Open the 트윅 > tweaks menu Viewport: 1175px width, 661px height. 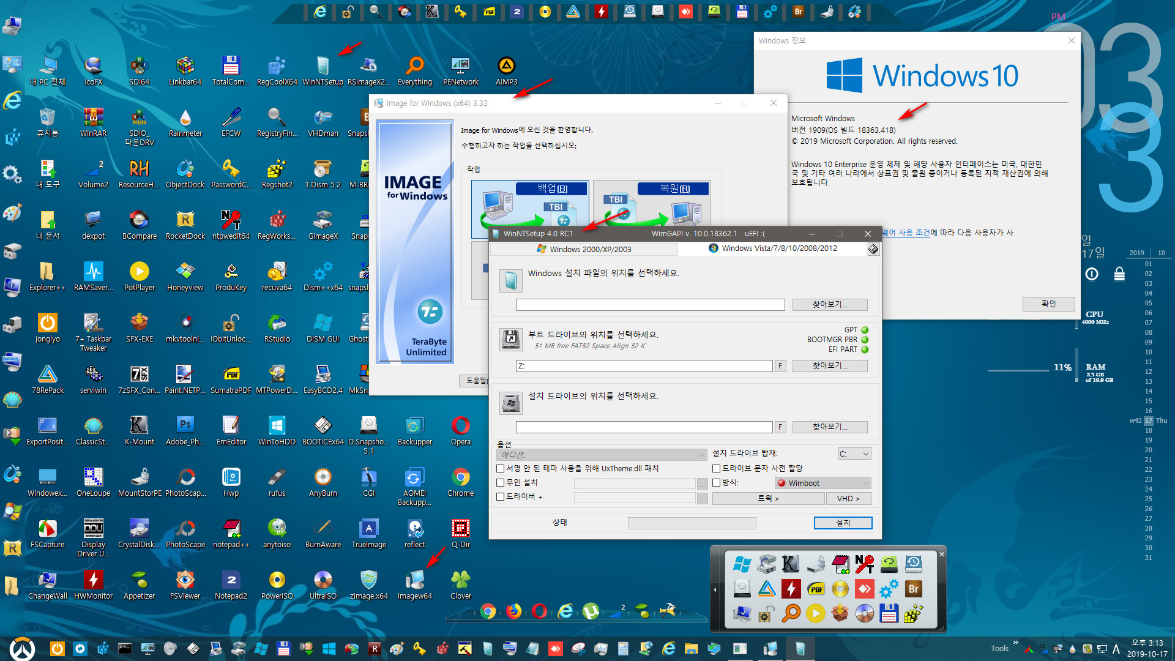768,499
